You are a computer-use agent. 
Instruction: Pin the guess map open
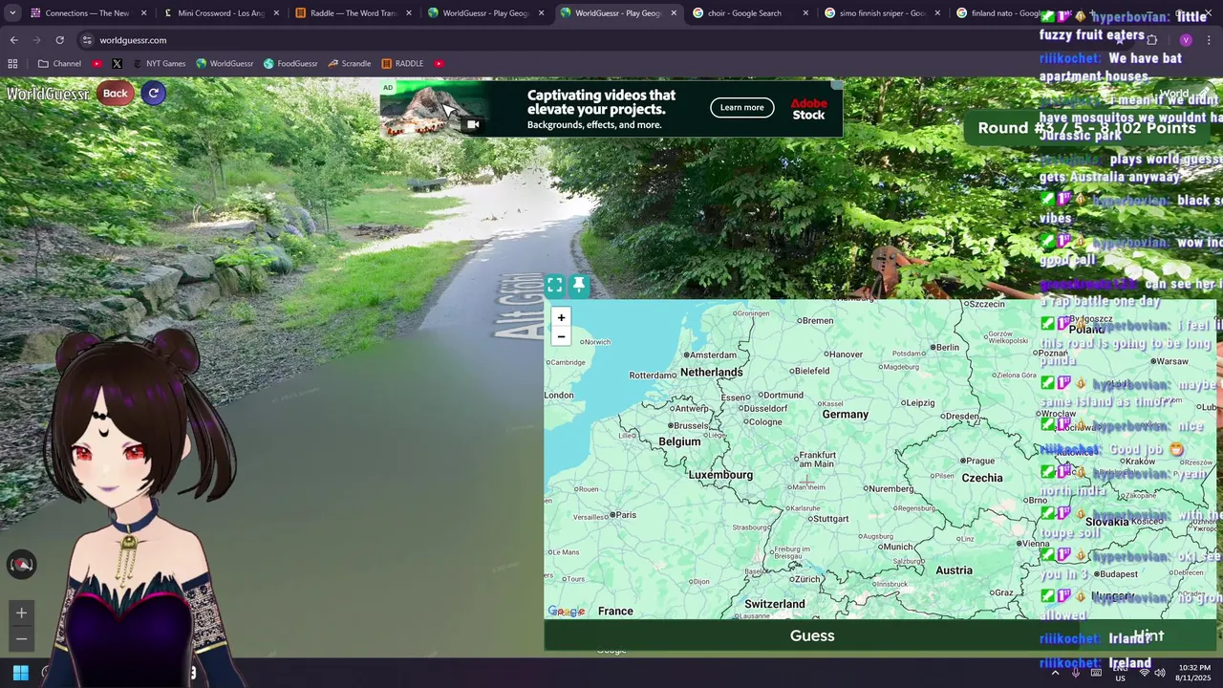tap(579, 285)
